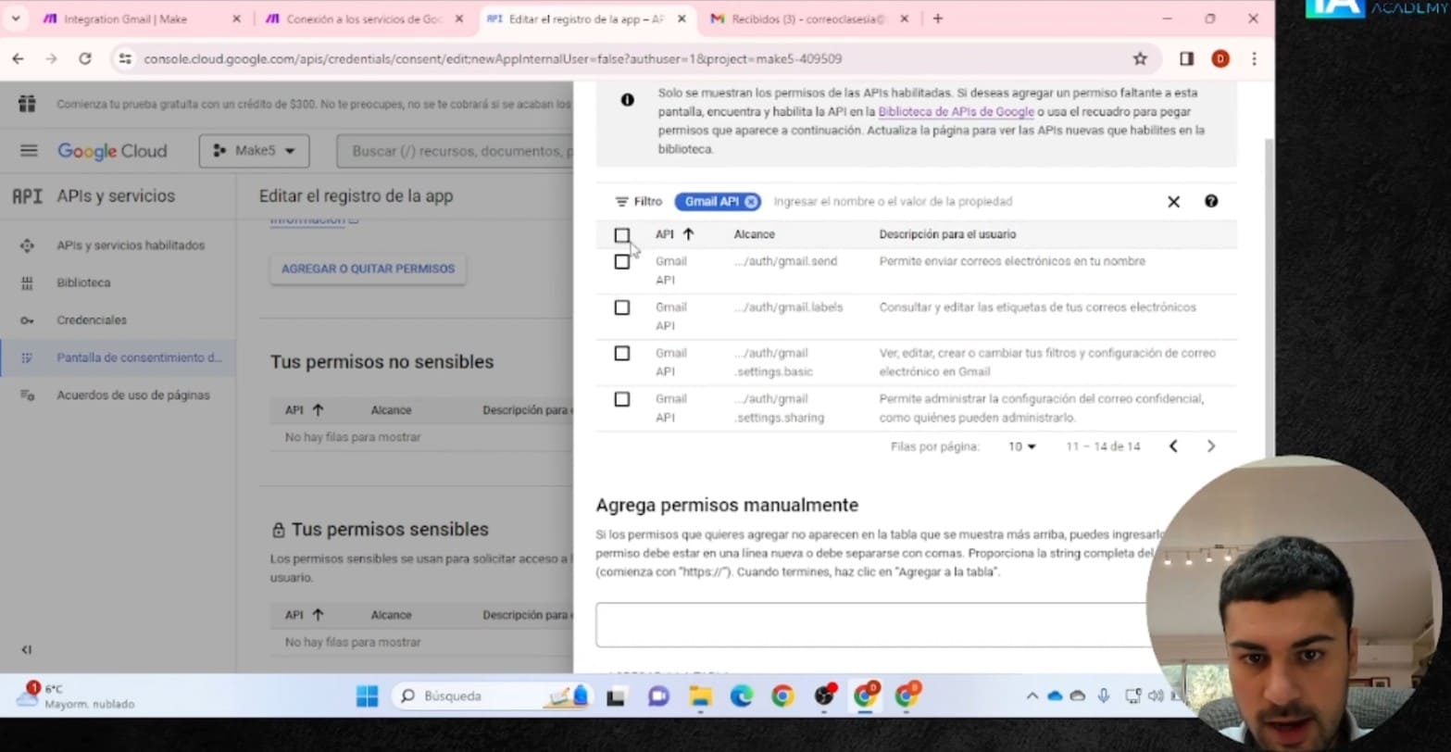Click the blue OneDrive cloud tray icon
The height and width of the screenshot is (752, 1451).
tap(1055, 696)
